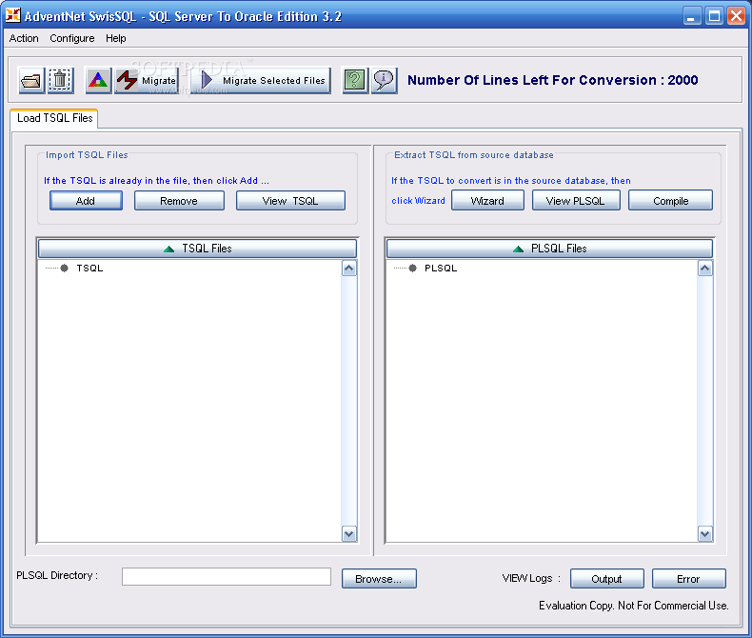Click the trash can delete icon
Screen dimensions: 752x638
[x=60, y=80]
